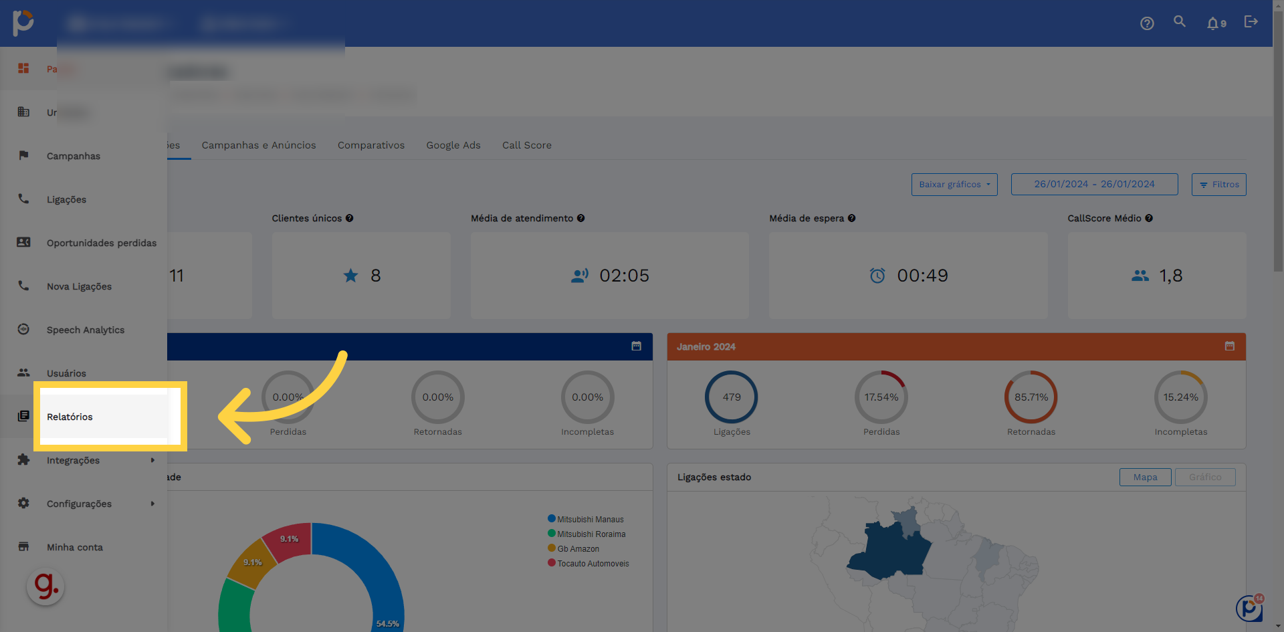Viewport: 1284px width, 632px height.
Task: Click the date range 26/01/2024 field
Action: (1094, 184)
